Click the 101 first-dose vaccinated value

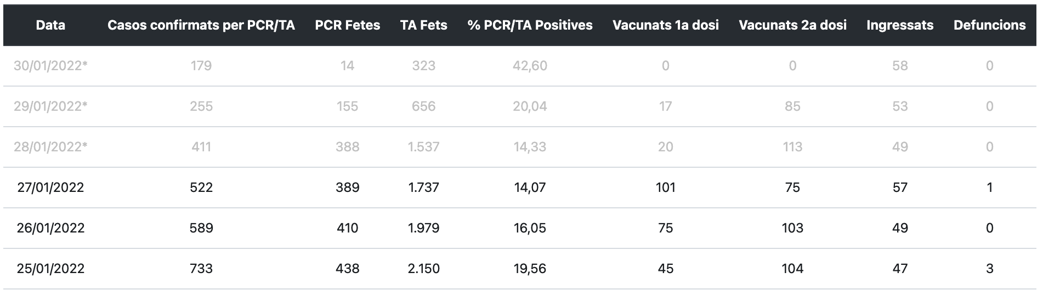[665, 188]
